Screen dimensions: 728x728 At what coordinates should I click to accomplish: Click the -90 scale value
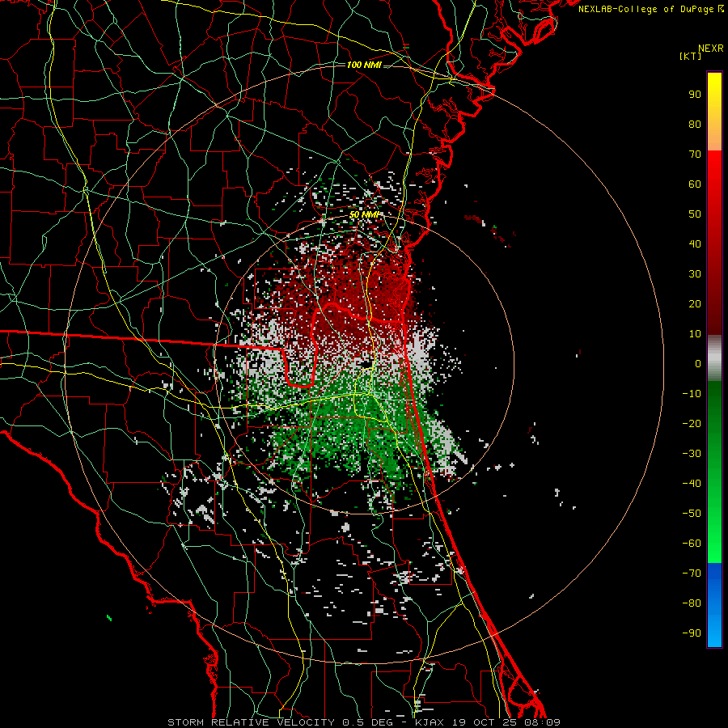[692, 633]
